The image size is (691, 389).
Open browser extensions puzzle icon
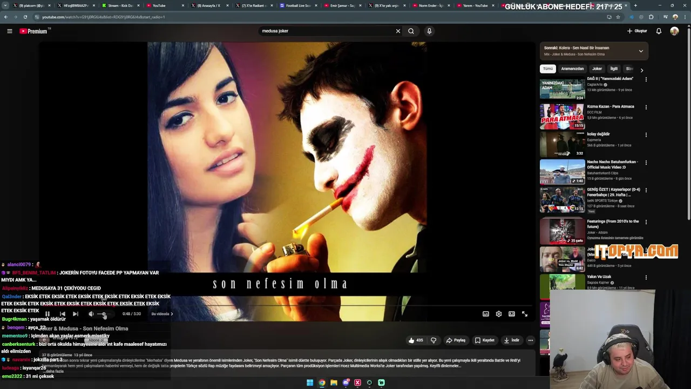(651, 17)
